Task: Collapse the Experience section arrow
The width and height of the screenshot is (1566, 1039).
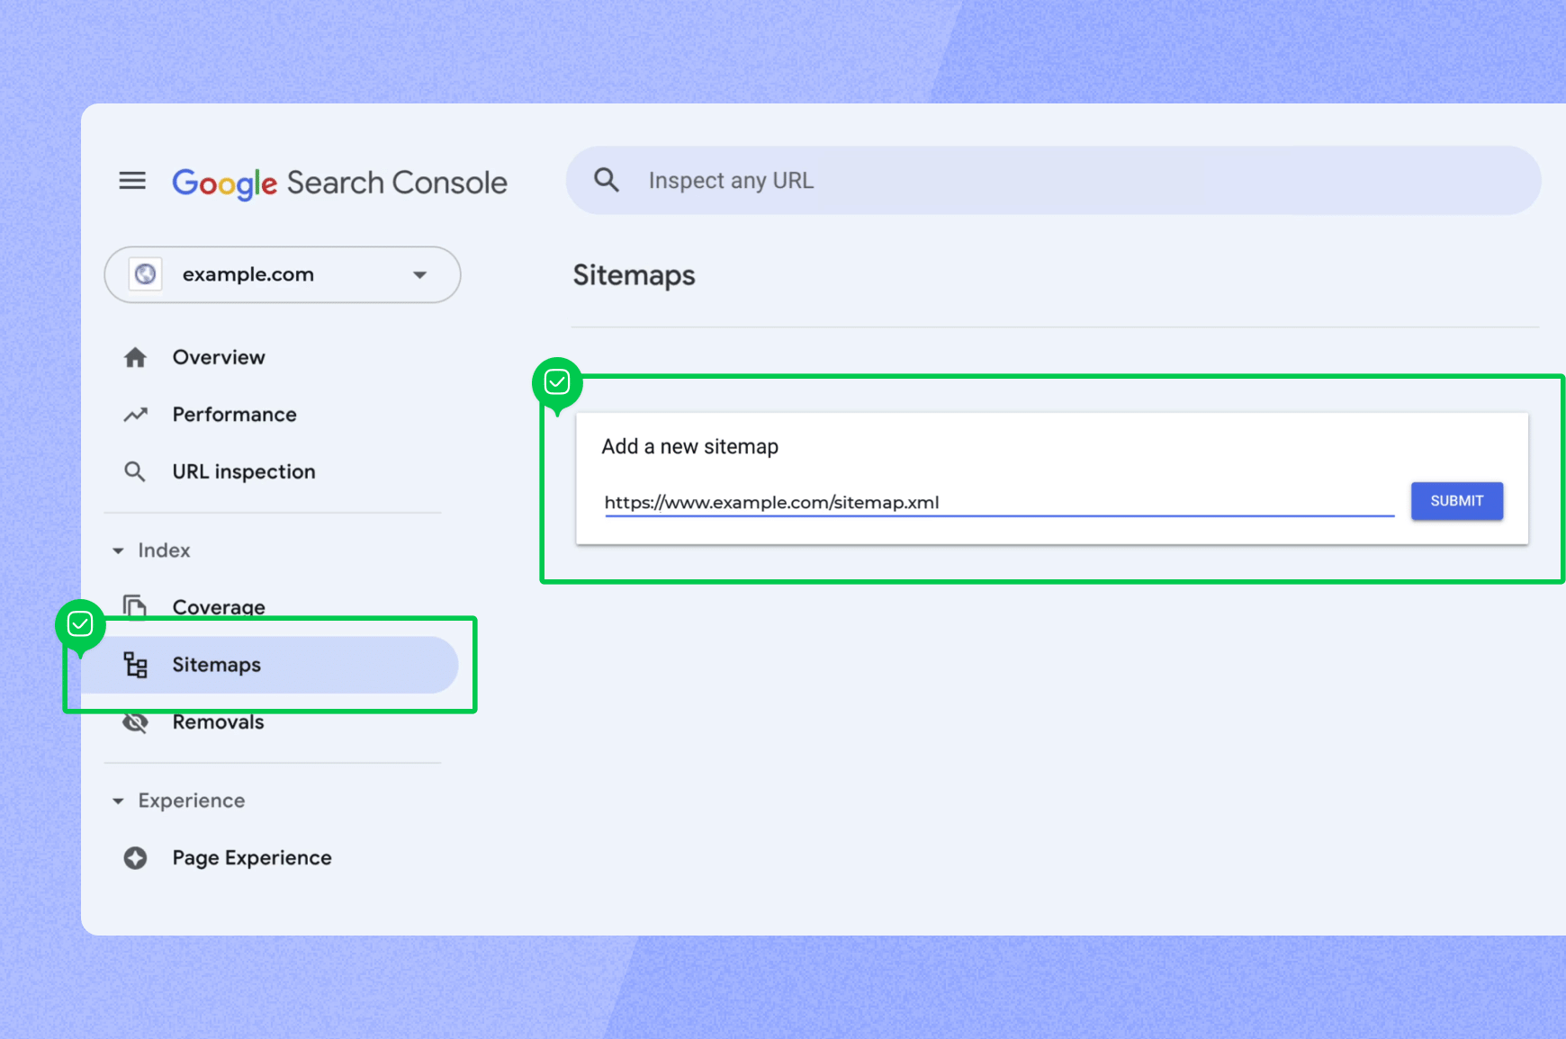Action: (x=118, y=801)
